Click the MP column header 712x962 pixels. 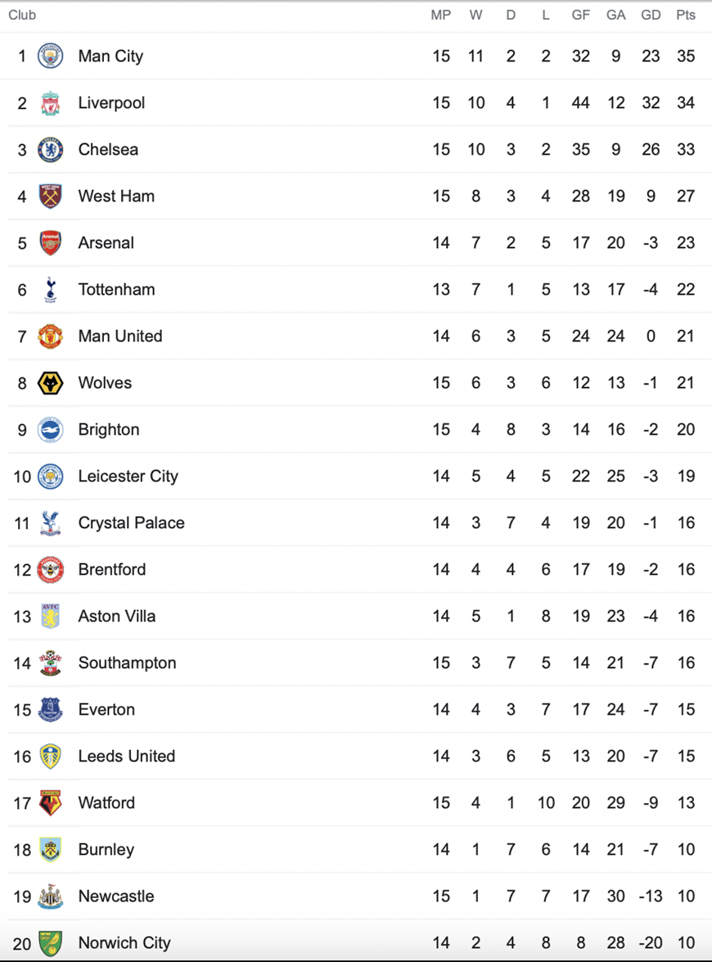click(441, 15)
